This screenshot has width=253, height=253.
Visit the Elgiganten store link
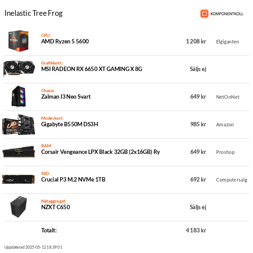228,42
